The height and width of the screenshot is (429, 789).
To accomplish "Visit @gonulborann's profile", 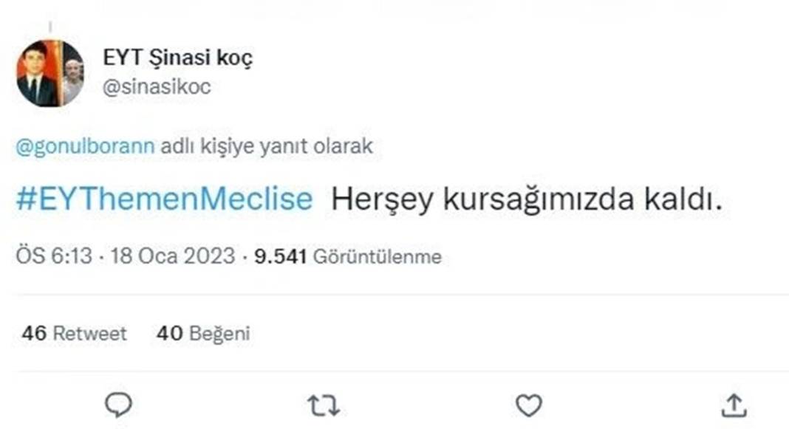I will tap(87, 146).
